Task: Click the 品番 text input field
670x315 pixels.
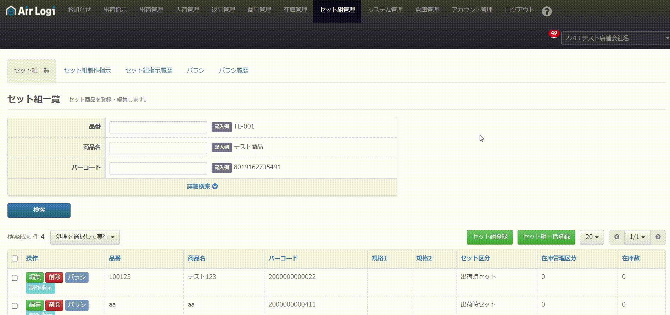Action: [158, 127]
